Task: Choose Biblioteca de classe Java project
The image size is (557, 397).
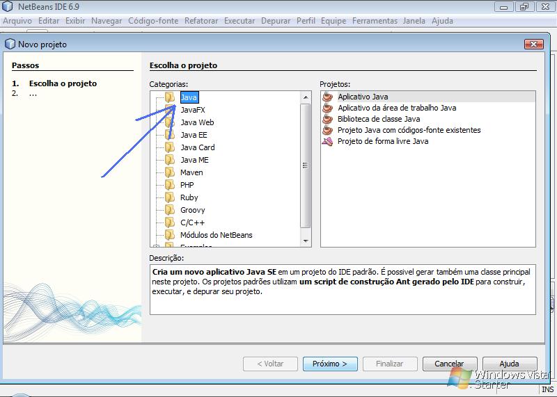Action: [x=379, y=119]
